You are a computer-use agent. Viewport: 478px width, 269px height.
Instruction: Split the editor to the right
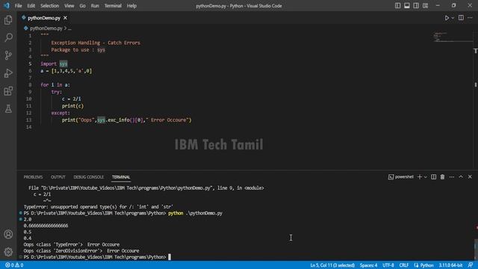click(461, 18)
